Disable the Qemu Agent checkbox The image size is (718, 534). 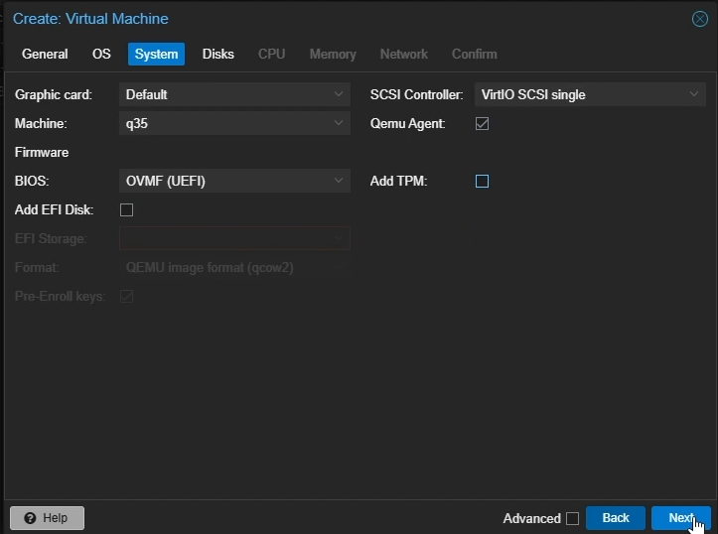coord(483,124)
